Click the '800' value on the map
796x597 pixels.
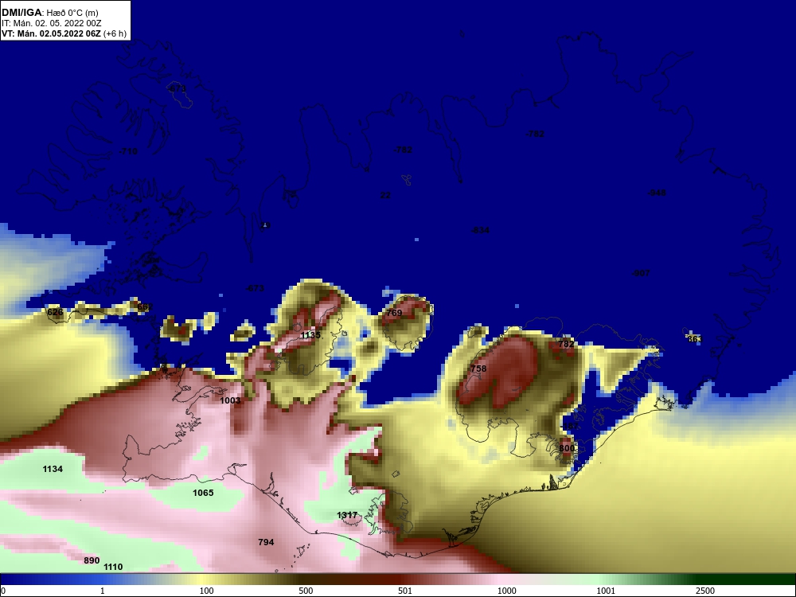(x=567, y=447)
